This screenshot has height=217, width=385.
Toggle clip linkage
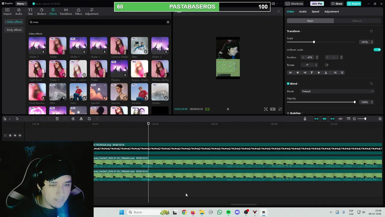point(332,119)
